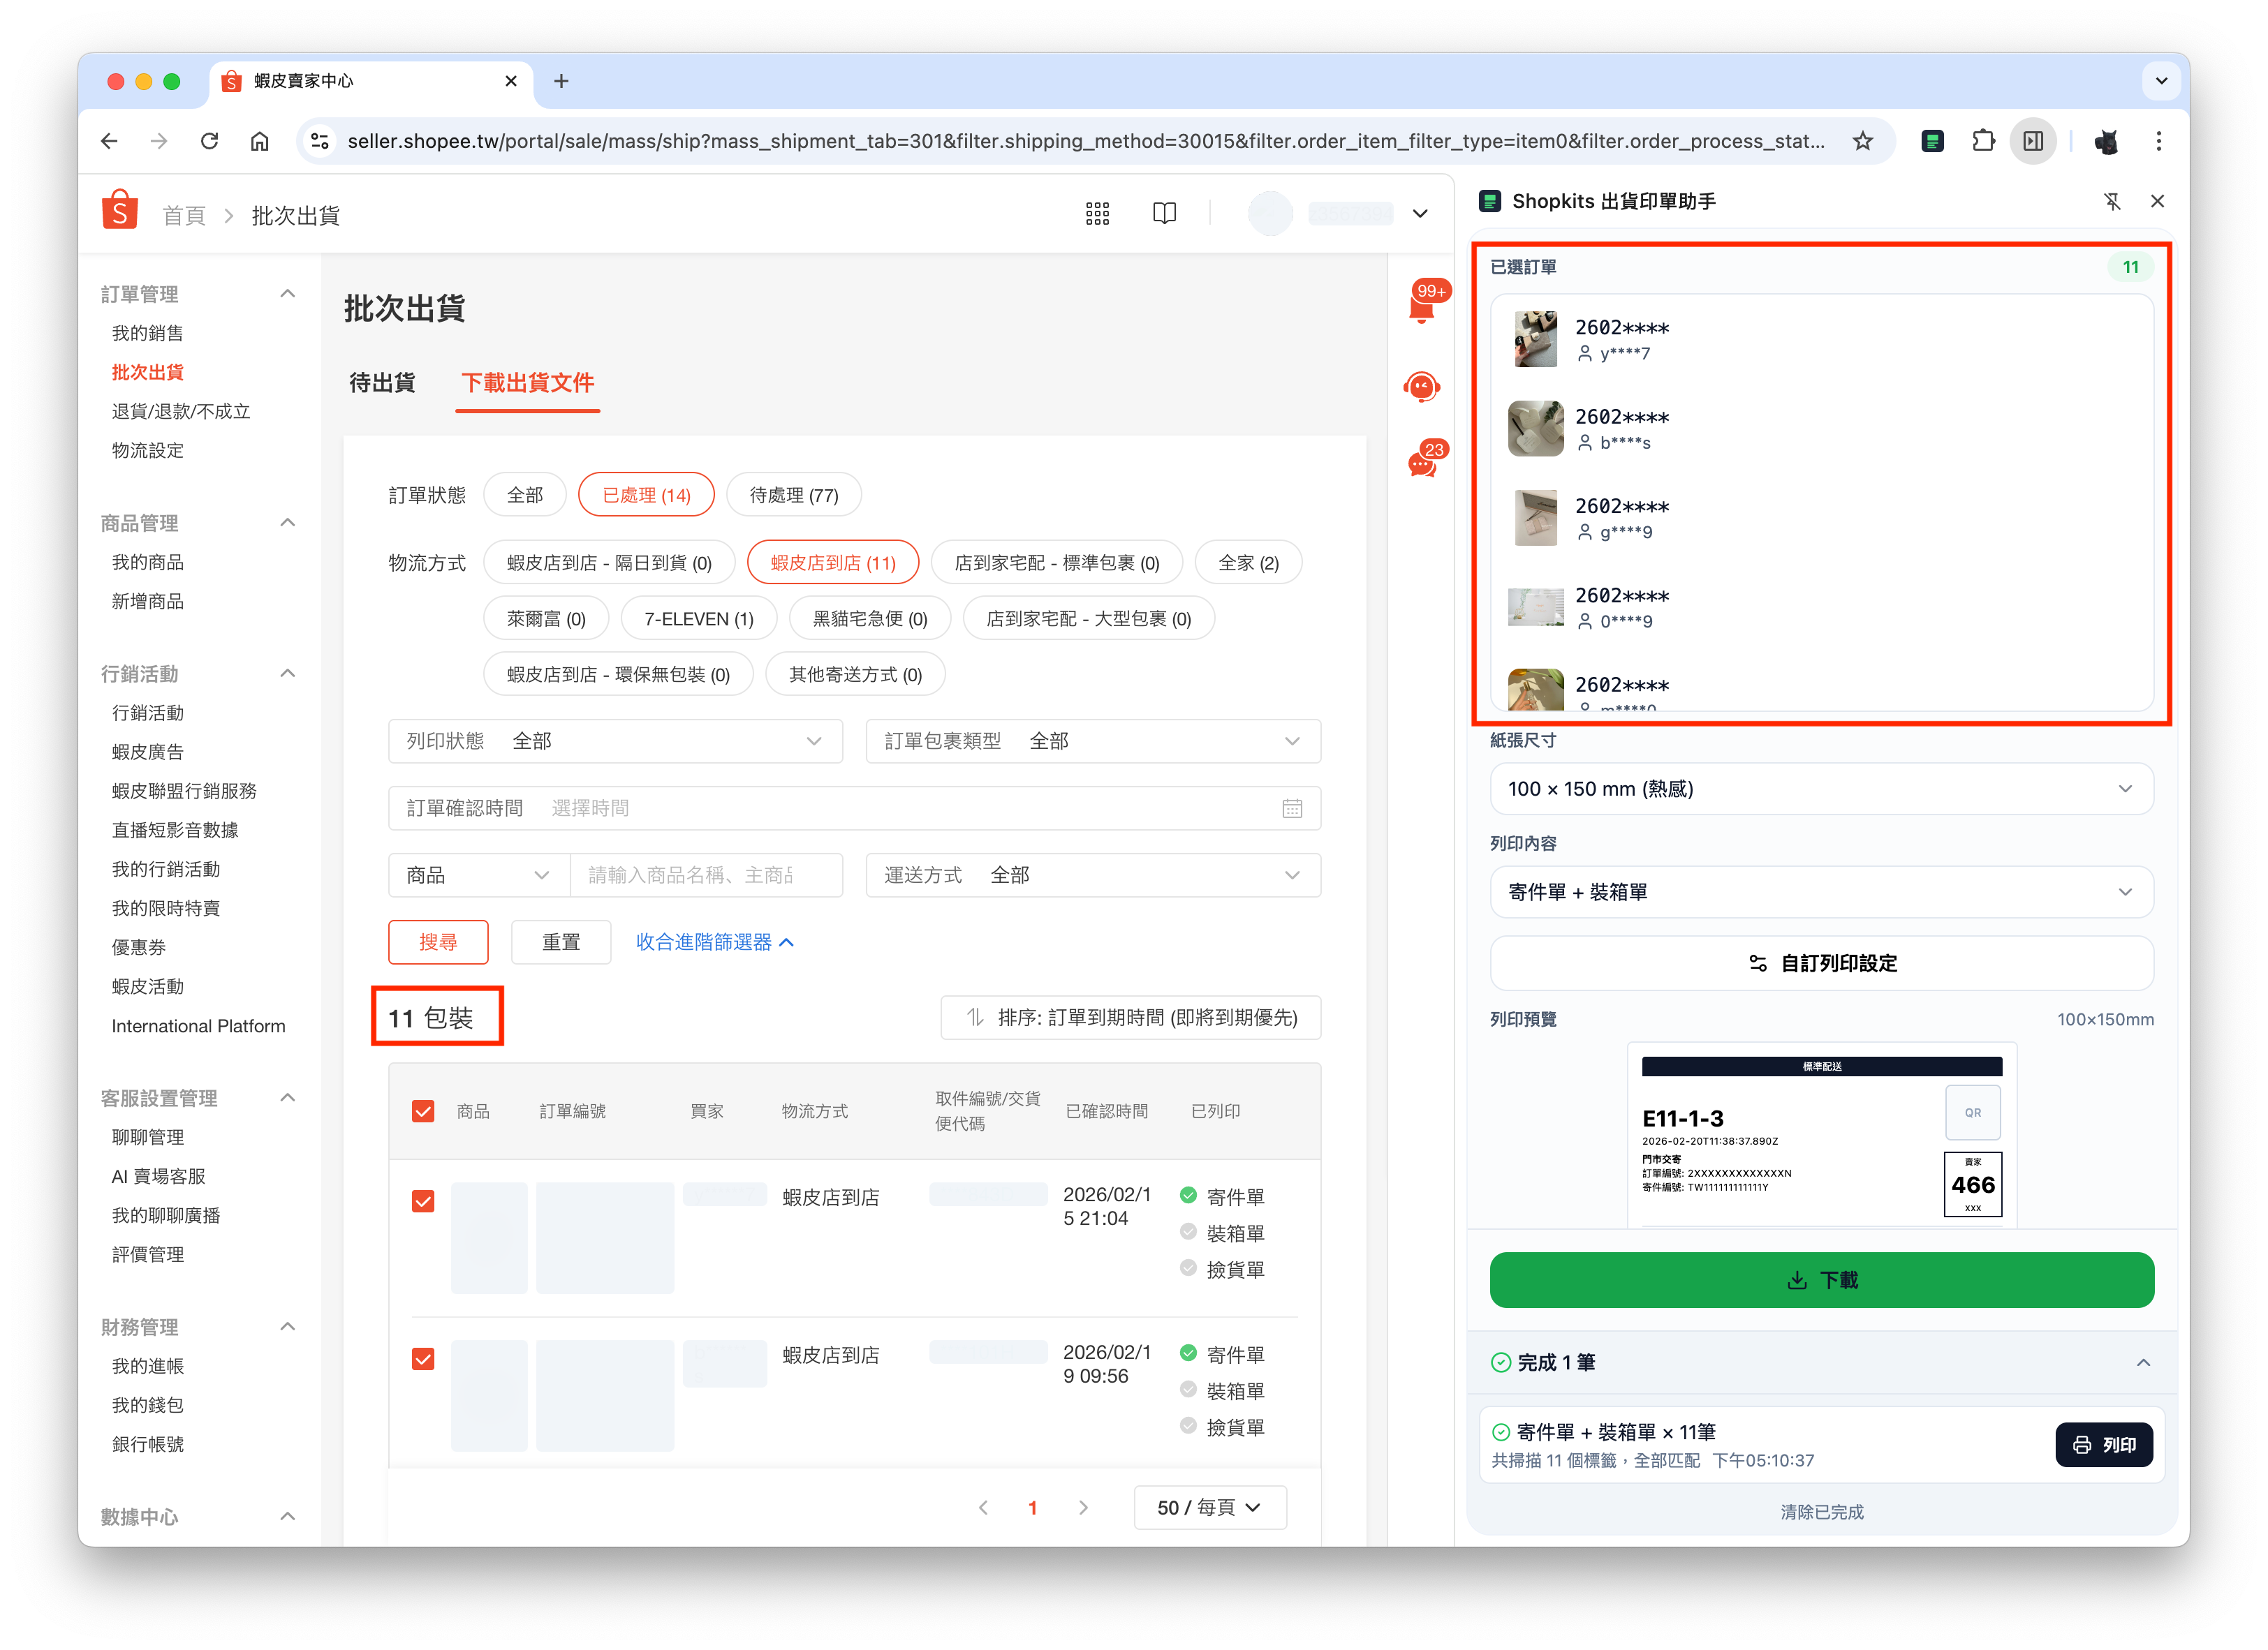Open 我的銷售 in sidebar
Image resolution: width=2268 pixels, height=1650 pixels.
click(x=148, y=333)
